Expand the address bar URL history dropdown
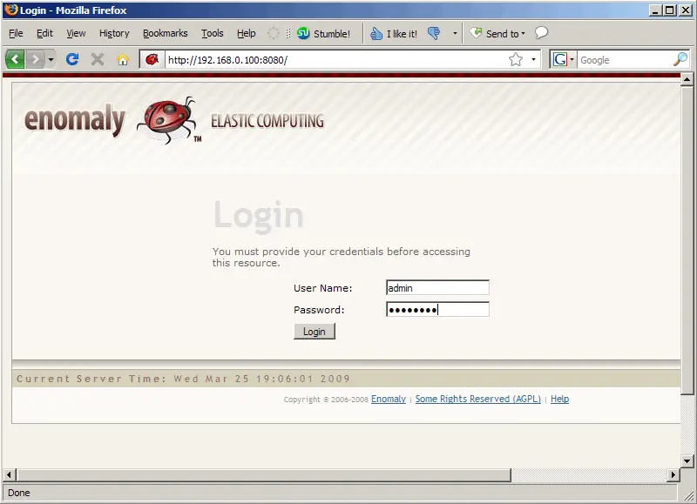Screen dimensions: 697x504 (533, 59)
